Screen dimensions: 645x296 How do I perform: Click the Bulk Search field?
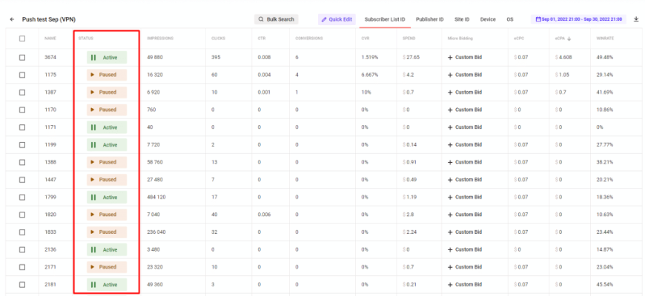click(276, 19)
